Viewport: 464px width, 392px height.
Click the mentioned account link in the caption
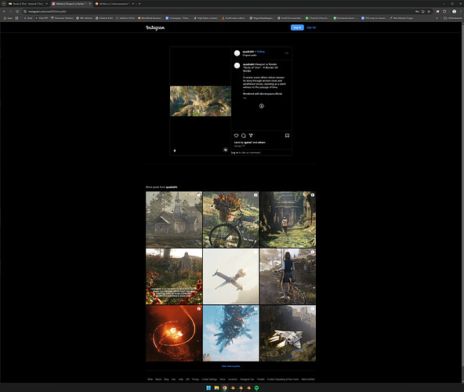pyautogui.click(x=271, y=93)
